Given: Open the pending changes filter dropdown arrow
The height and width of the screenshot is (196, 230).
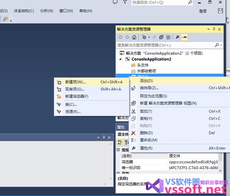Looking at the screenshot, I should tap(149, 37).
